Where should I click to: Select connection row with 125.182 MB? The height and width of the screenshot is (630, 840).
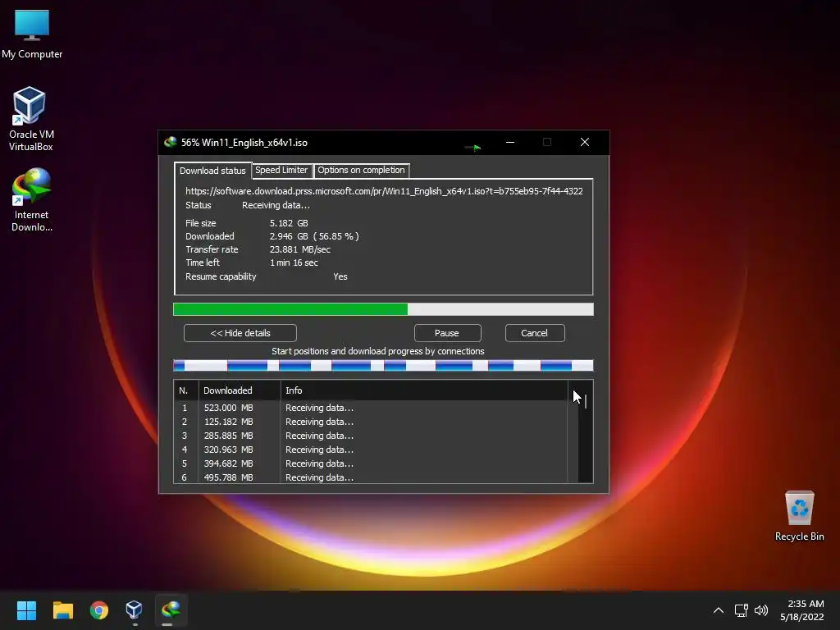(371, 422)
